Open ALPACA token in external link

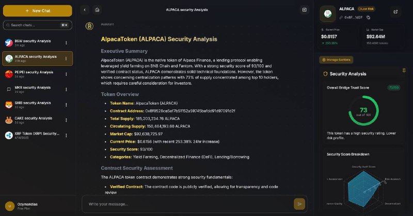click(x=395, y=12)
